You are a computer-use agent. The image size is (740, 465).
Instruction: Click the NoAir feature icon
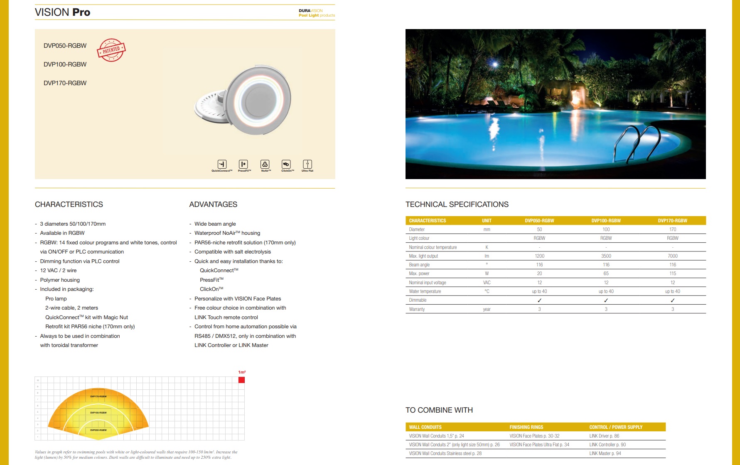(265, 164)
